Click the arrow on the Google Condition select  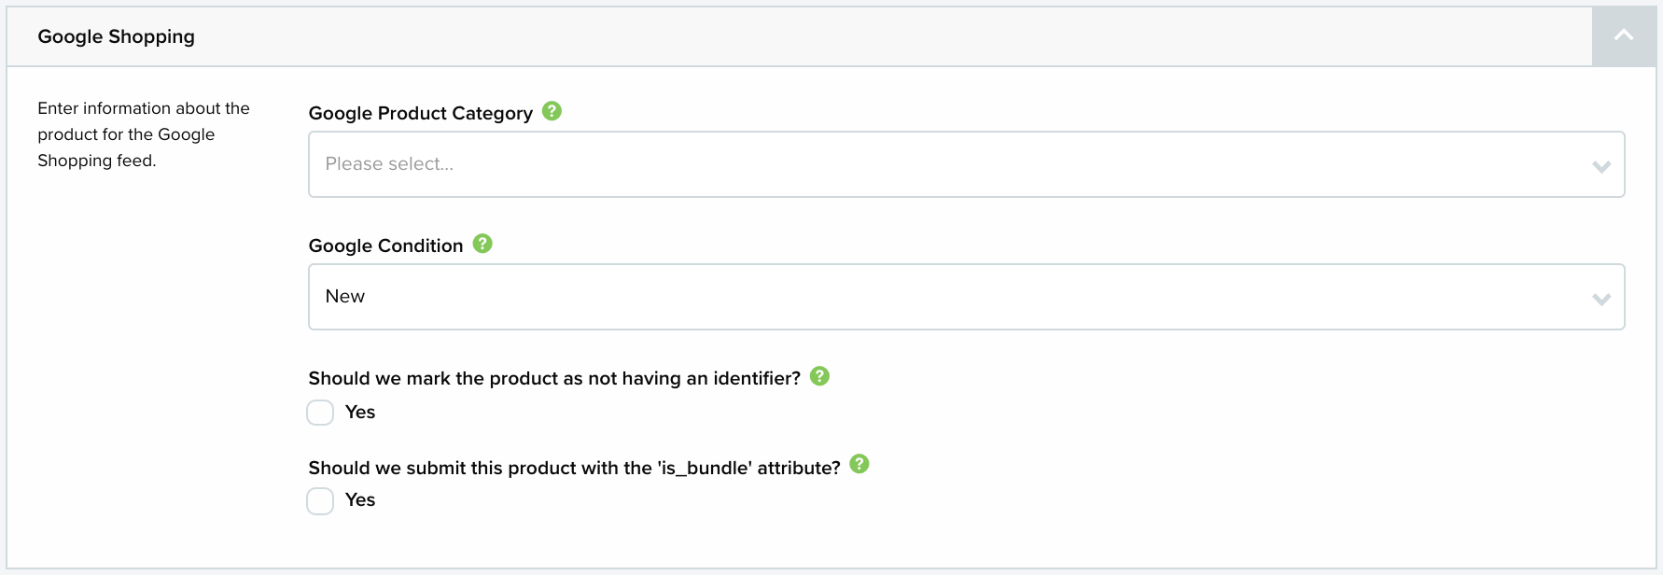pyautogui.click(x=1601, y=299)
